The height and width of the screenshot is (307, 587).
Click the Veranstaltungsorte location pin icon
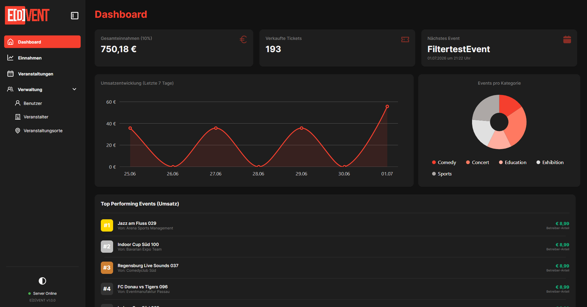18,131
